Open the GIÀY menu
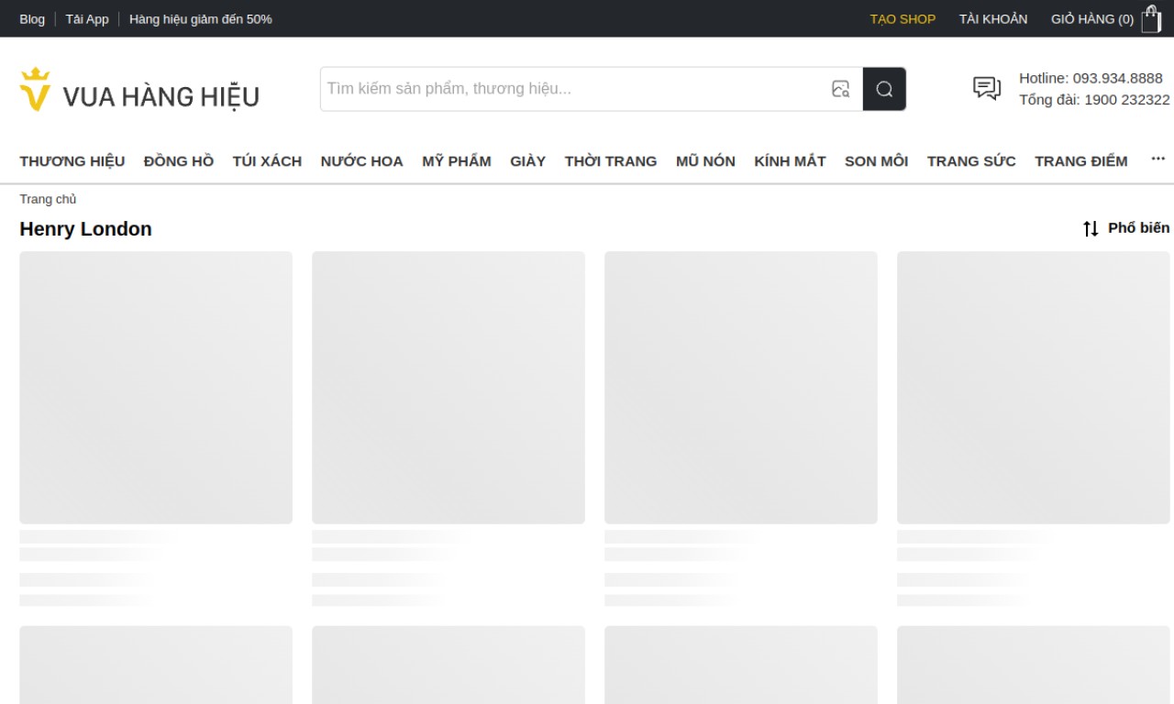 (528, 161)
